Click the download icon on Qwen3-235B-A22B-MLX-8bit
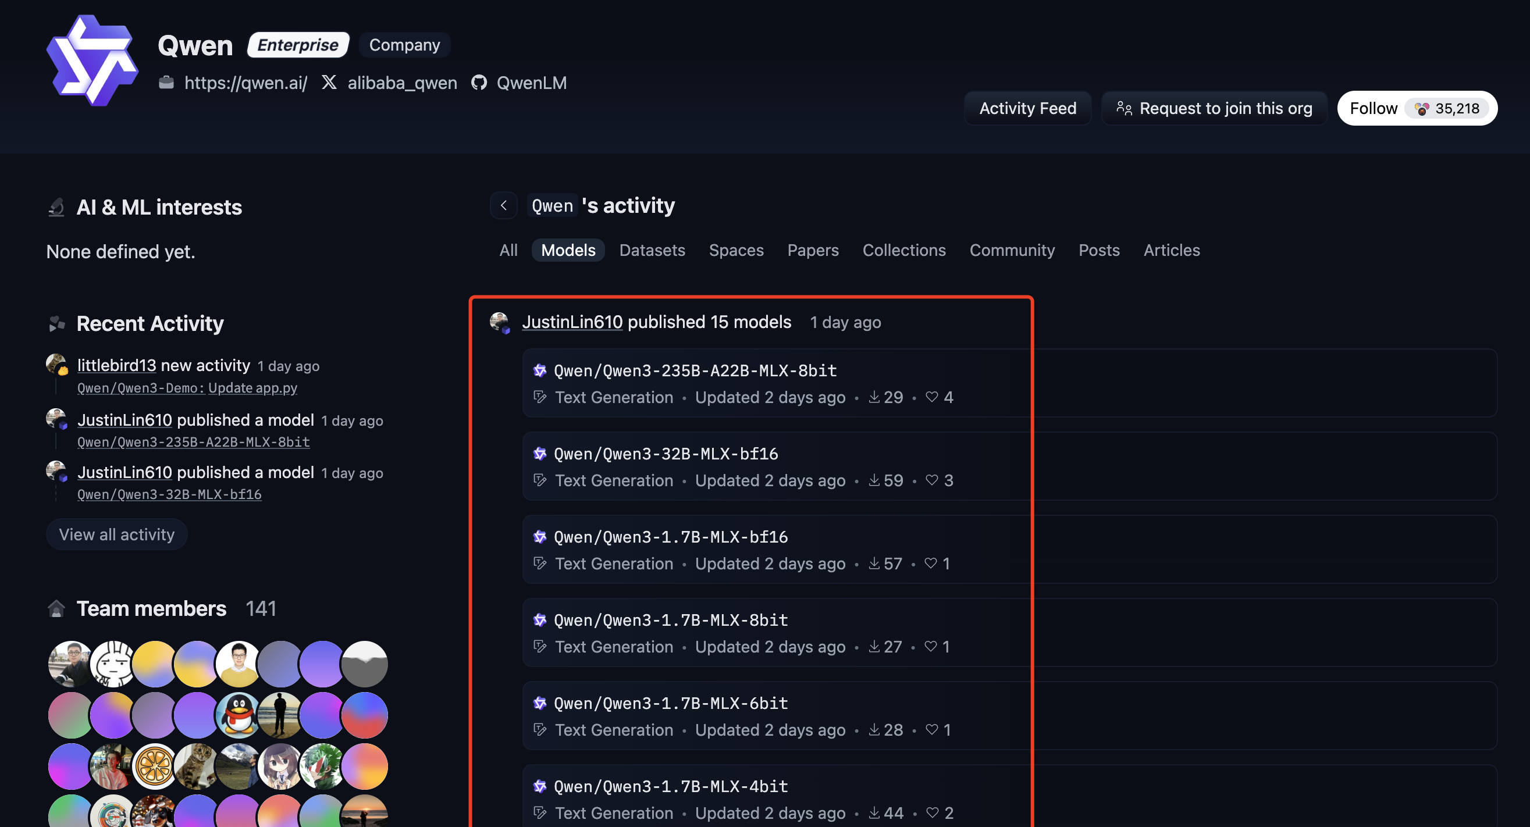This screenshot has height=827, width=1530. [x=874, y=397]
